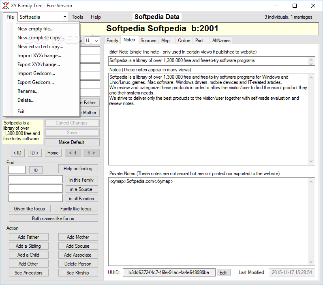This screenshot has width=323, height=285.
Task: Click the Edit button next to UUID
Action: [x=223, y=273]
